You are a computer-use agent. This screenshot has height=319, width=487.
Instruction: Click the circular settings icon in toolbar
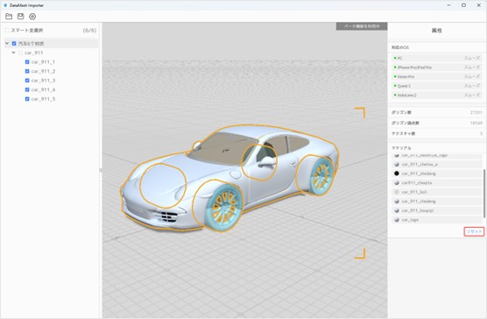[x=32, y=17]
